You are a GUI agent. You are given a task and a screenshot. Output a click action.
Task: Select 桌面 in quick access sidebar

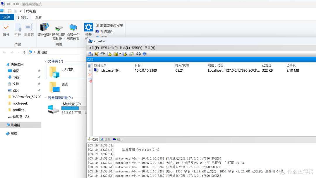pyautogui.click(x=14, y=71)
